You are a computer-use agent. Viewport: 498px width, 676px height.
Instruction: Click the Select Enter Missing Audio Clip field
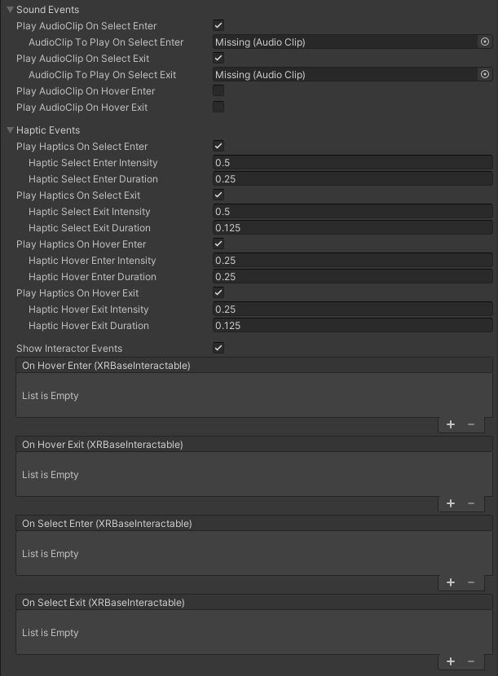(x=344, y=42)
